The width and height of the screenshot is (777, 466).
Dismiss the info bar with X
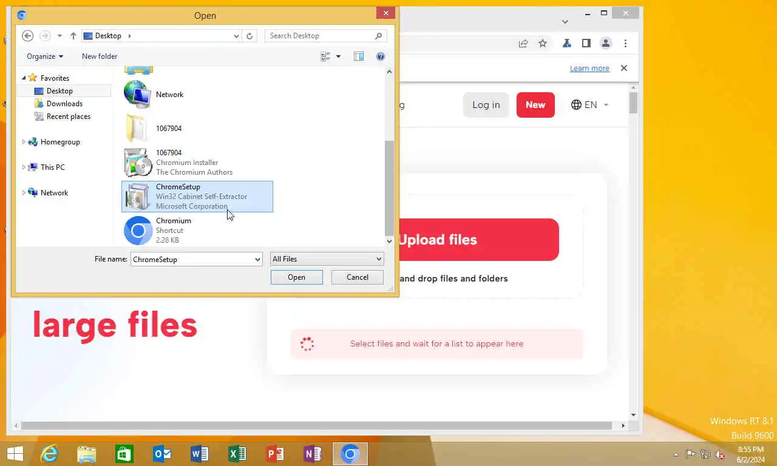click(623, 68)
